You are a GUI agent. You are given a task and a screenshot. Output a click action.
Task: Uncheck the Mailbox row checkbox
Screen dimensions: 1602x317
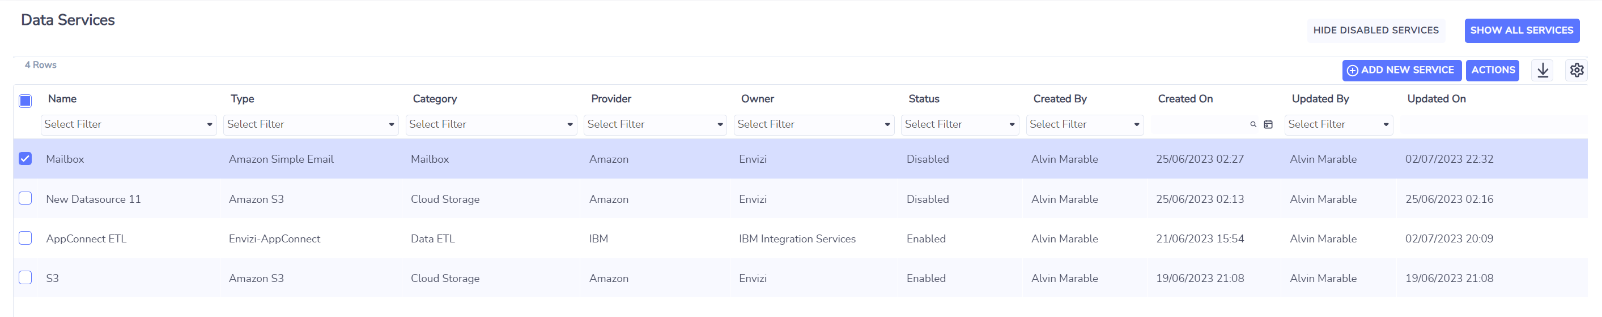click(25, 159)
